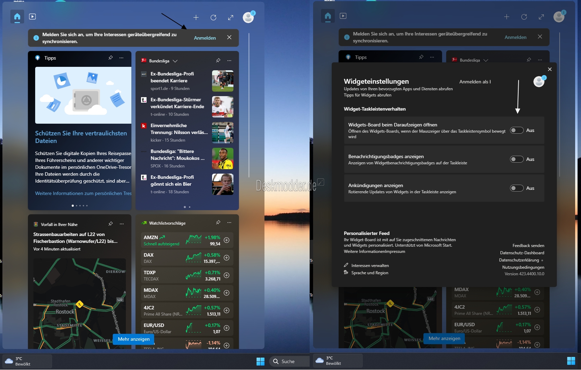
Task: Click the Anmelden sign-in link
Action: [x=205, y=38]
